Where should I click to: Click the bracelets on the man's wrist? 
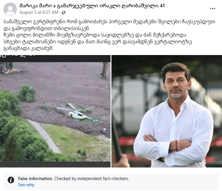[x=177, y=146]
